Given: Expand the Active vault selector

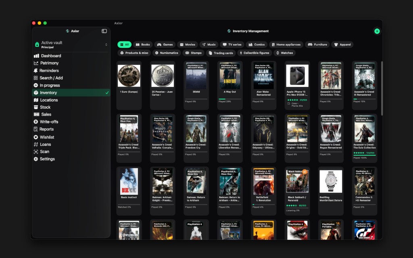Looking at the screenshot, I should pos(71,44).
